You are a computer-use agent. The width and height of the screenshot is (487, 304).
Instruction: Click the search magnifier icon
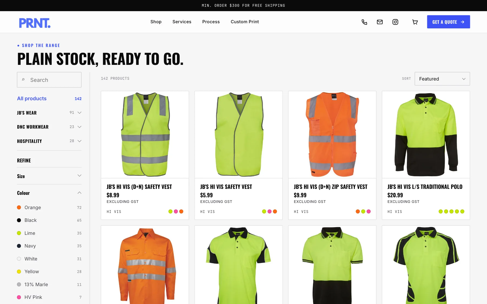click(23, 80)
